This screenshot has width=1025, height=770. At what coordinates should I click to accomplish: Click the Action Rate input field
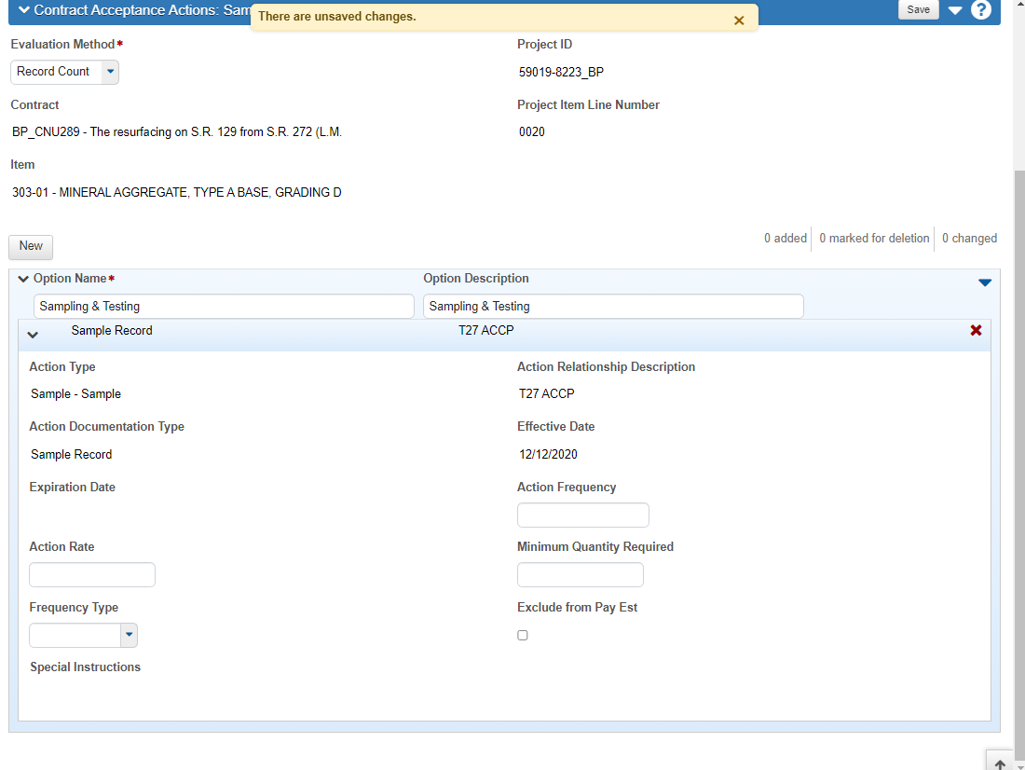92,575
